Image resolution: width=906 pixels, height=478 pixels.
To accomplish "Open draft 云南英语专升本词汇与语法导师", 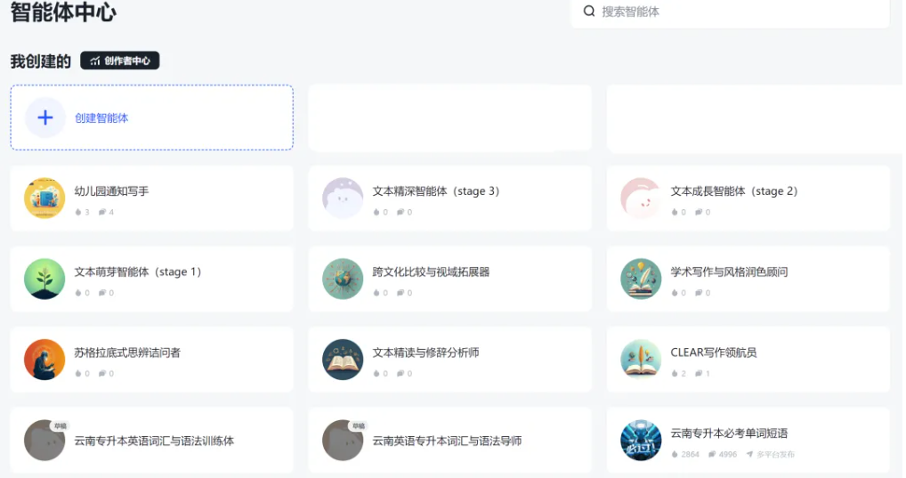I will point(447,441).
